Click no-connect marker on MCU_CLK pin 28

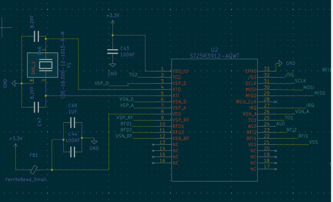(276, 102)
